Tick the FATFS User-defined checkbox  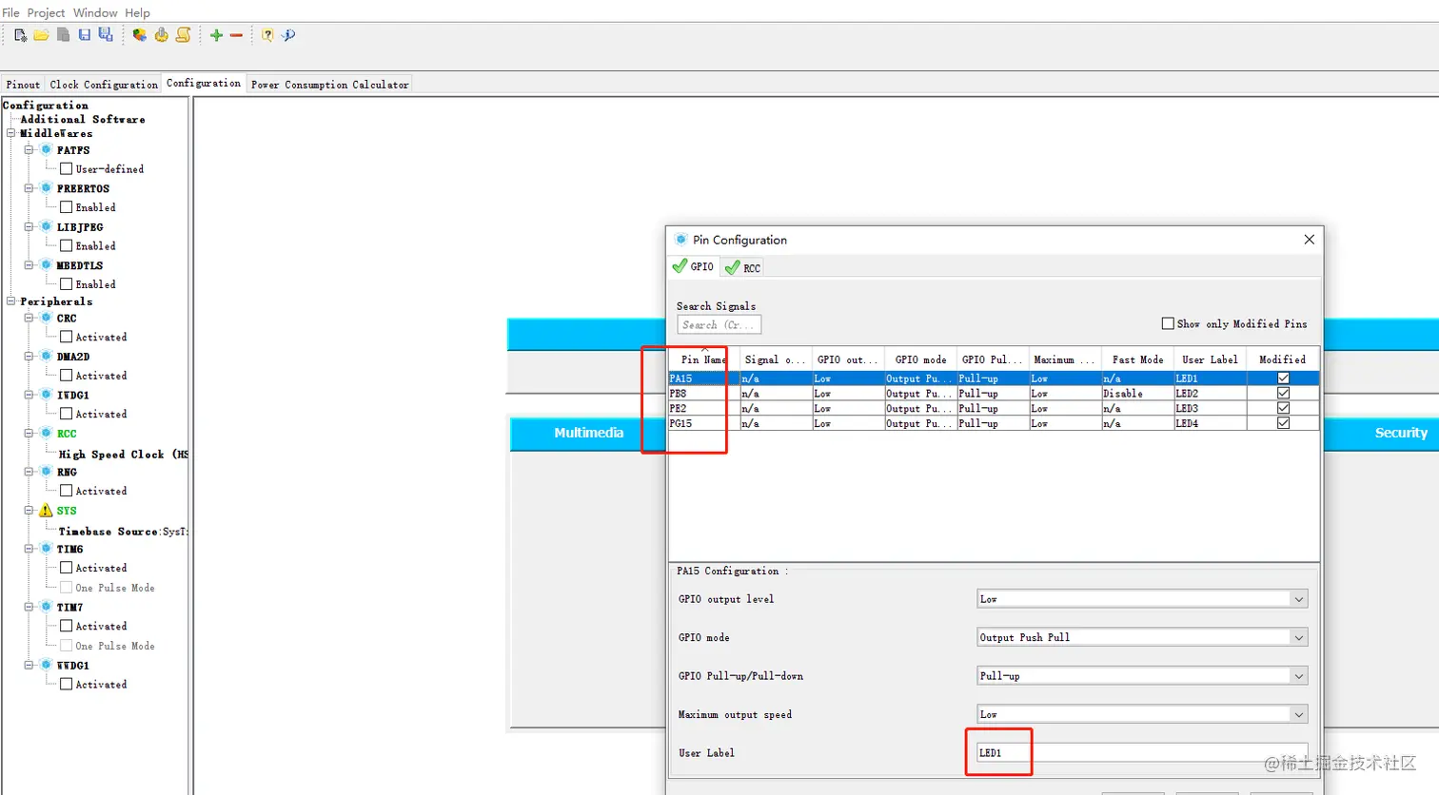(x=66, y=168)
